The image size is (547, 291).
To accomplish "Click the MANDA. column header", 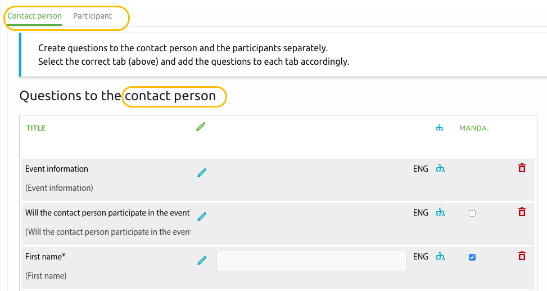I will [474, 128].
